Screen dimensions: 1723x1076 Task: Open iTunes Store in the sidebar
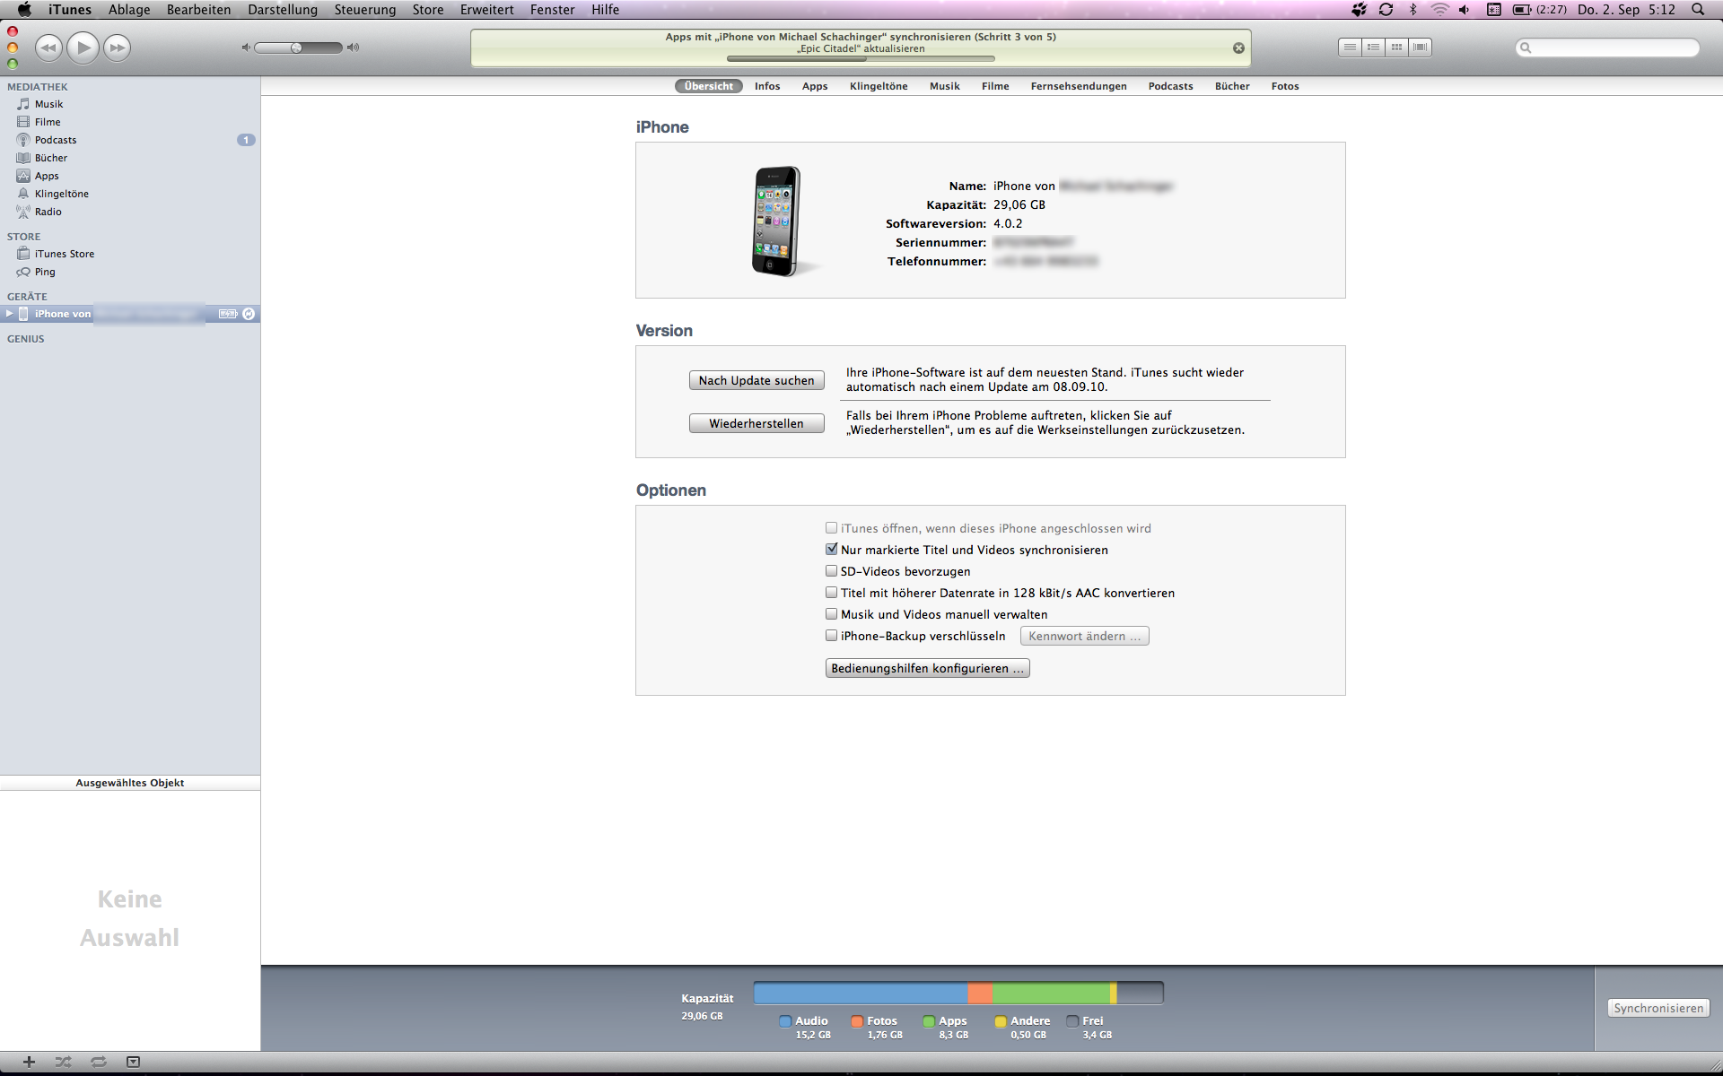(130, 254)
